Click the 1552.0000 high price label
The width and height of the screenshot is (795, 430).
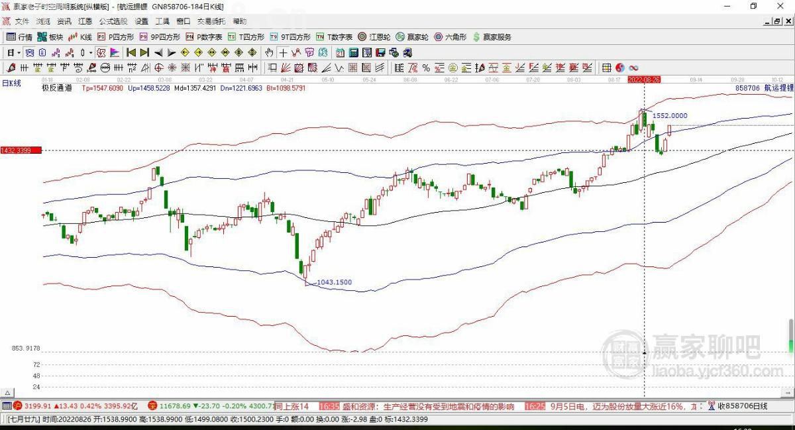tap(670, 115)
